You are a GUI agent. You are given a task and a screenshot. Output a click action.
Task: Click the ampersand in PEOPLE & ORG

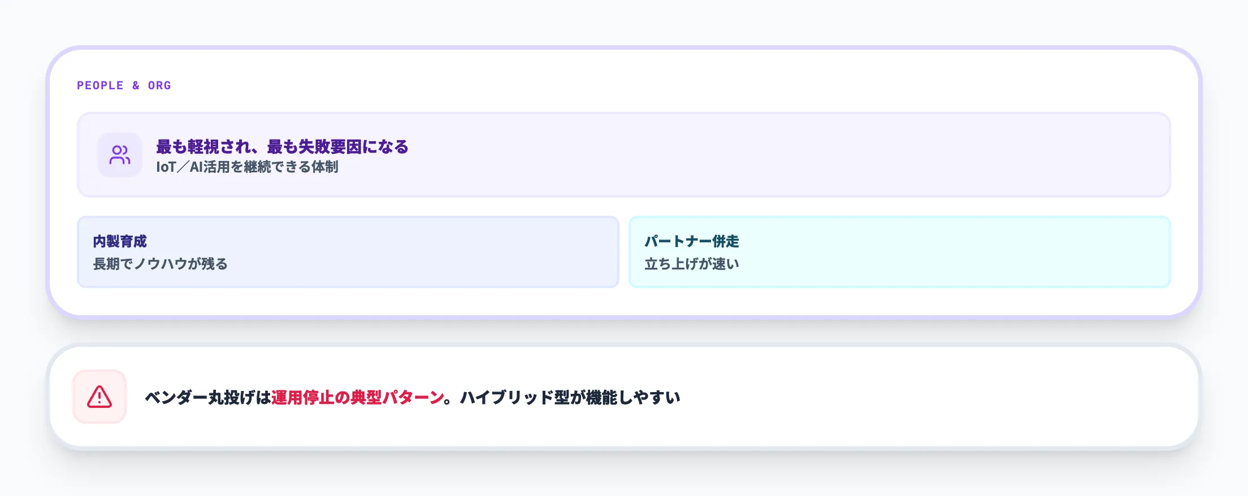tap(136, 85)
